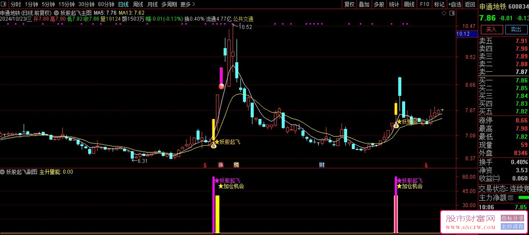Click the red circle signal marker on magenta candle

click(x=221, y=86)
